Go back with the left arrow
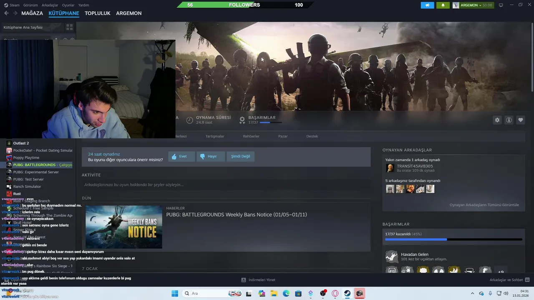Image resolution: width=534 pixels, height=300 pixels. 6,13
